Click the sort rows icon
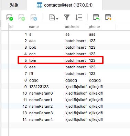The height and width of the screenshot is (136, 130). pyautogui.click(x=79, y=17)
